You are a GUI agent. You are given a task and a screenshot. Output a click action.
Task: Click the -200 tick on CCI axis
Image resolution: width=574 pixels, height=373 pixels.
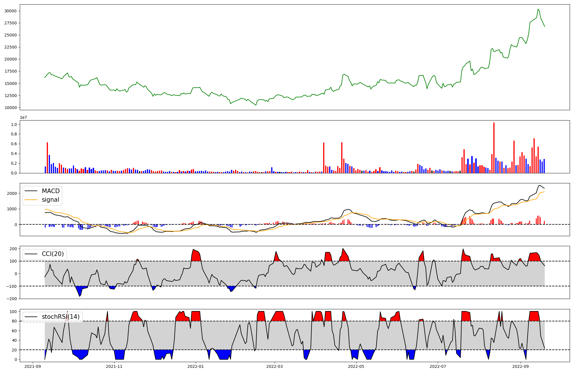[x=11, y=299]
